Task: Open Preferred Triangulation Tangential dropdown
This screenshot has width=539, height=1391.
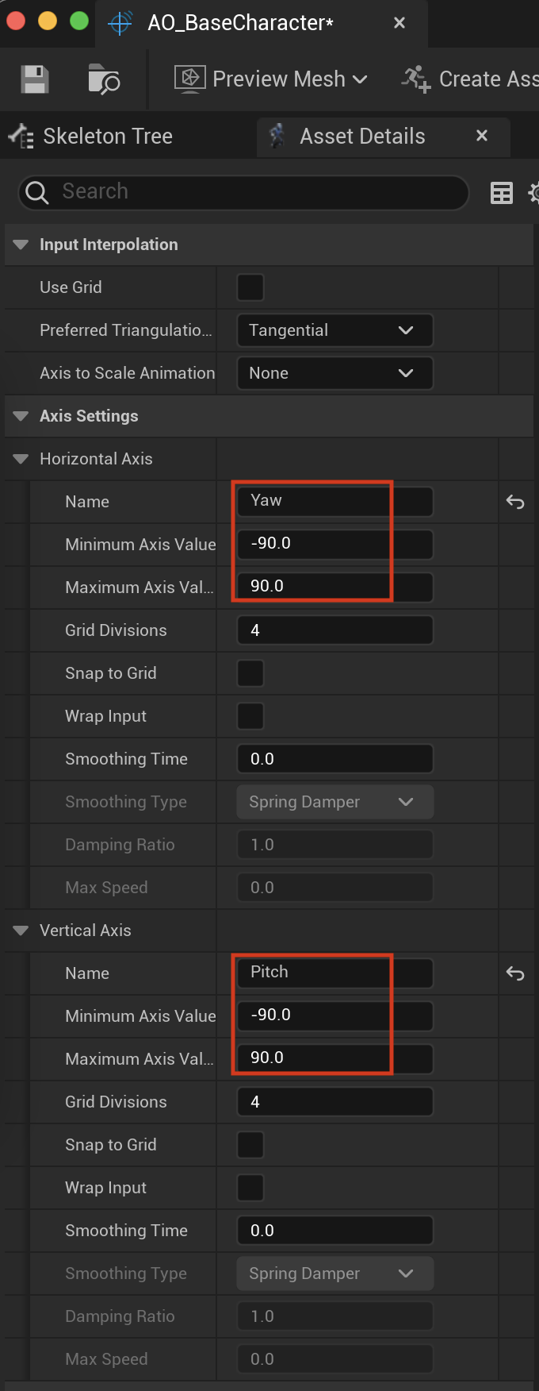Action: pos(334,330)
